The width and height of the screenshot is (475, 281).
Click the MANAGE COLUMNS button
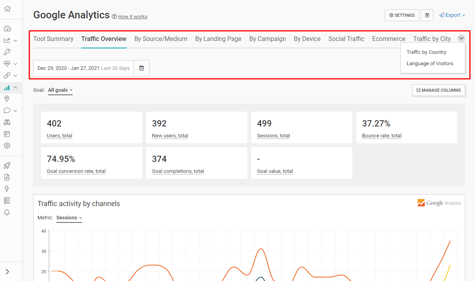[x=439, y=90]
